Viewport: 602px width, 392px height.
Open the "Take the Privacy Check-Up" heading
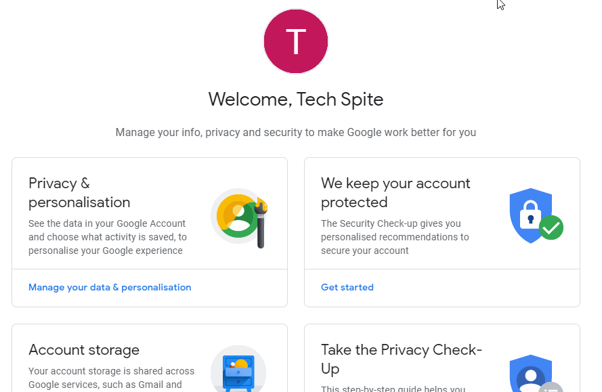[401, 360]
